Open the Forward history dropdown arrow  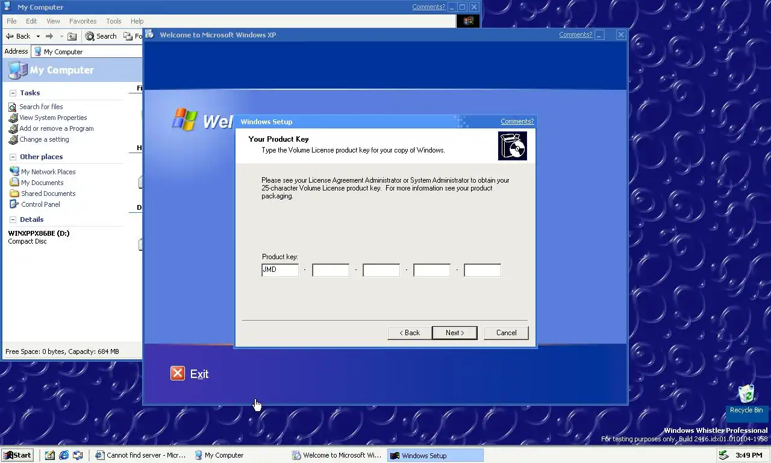tap(61, 36)
